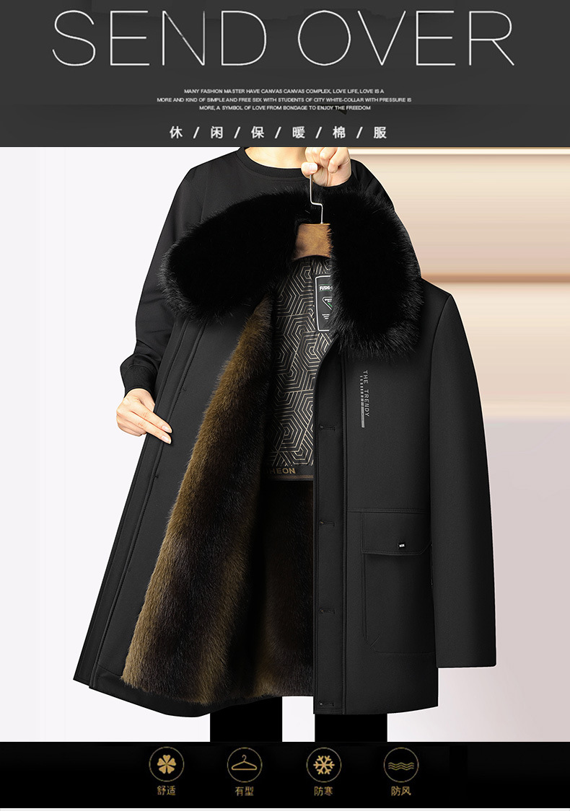The image size is (570, 811).
Task: Click THE TRENDY print on coat
Action: (x=366, y=398)
